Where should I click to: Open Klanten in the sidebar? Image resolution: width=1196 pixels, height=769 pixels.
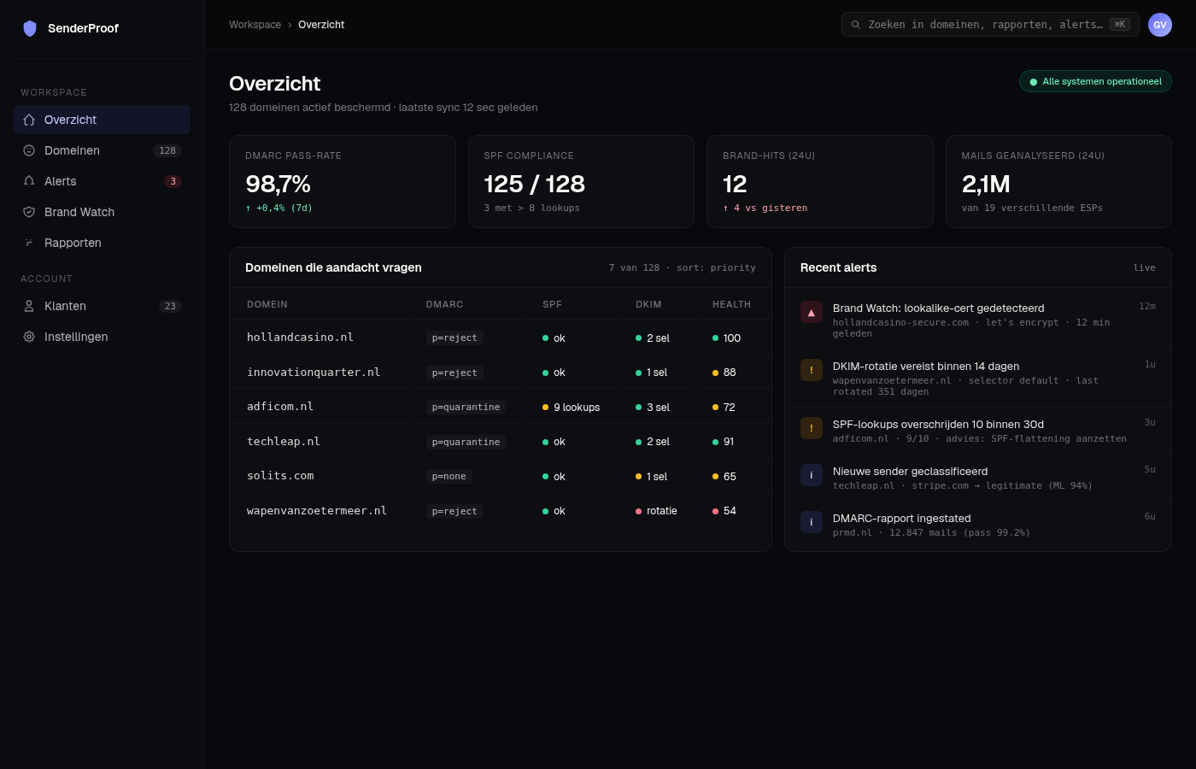coord(102,306)
